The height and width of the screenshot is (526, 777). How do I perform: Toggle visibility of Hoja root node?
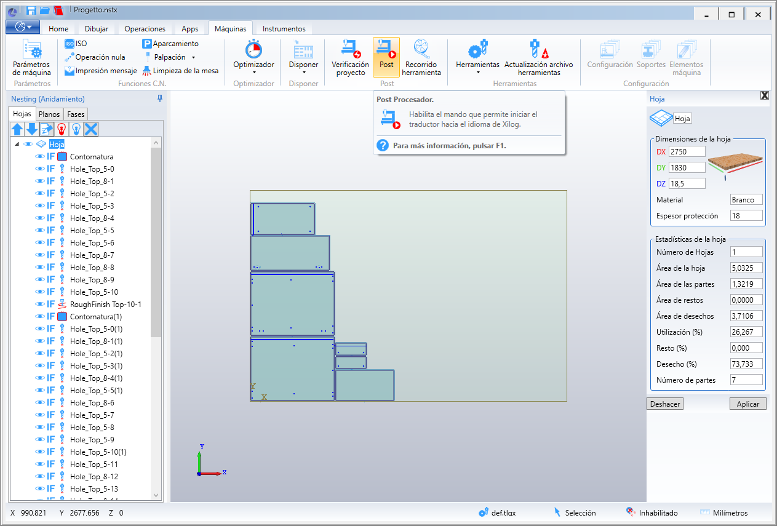(x=28, y=144)
